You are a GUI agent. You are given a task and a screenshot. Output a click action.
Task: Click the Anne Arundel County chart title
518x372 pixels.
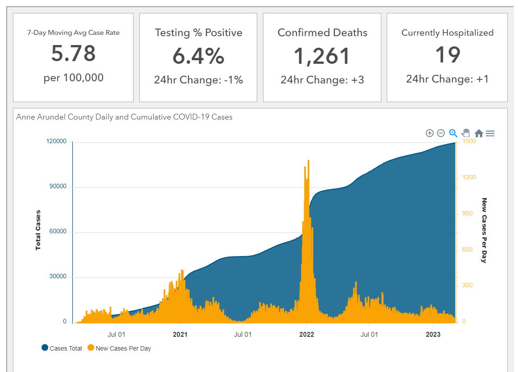coord(124,117)
